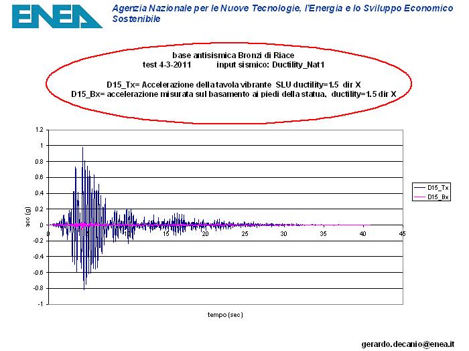Select the 'base antisismica Bronzi di Riace' title line
The height and width of the screenshot is (351, 469).
(233, 54)
